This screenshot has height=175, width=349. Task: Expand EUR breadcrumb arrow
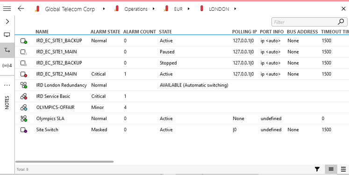point(189,9)
